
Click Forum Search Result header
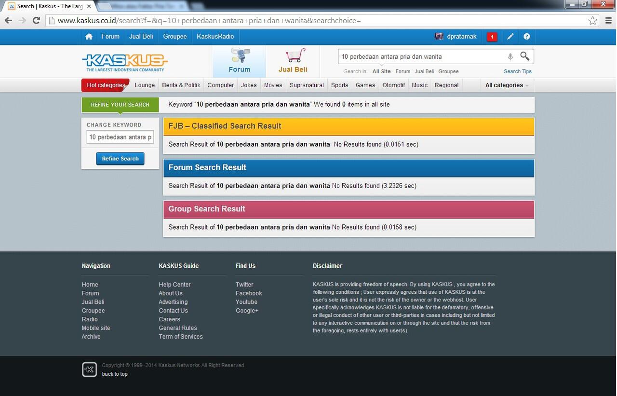click(x=349, y=168)
